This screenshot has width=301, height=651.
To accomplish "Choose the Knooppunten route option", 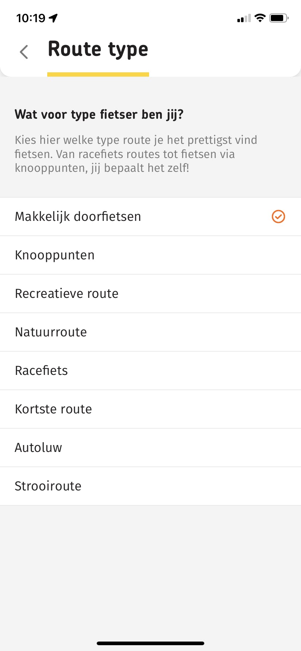I will 55,255.
